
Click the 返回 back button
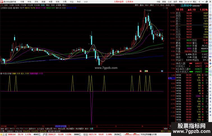pos(173,5)
